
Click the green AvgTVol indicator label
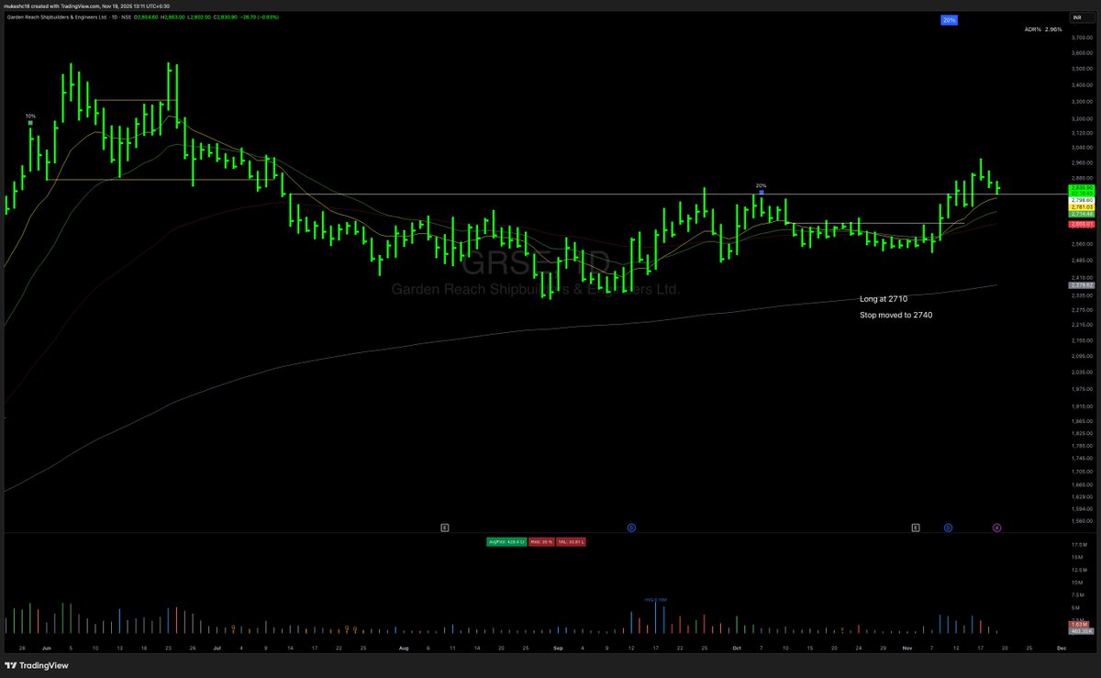(x=506, y=542)
